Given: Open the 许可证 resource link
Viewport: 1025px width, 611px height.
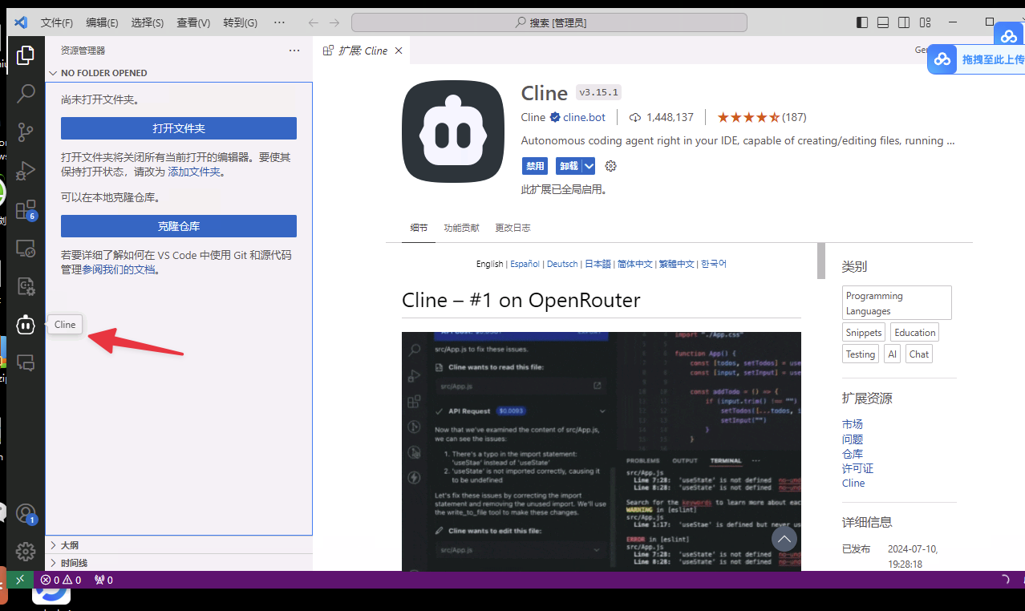Looking at the screenshot, I should pos(857,468).
